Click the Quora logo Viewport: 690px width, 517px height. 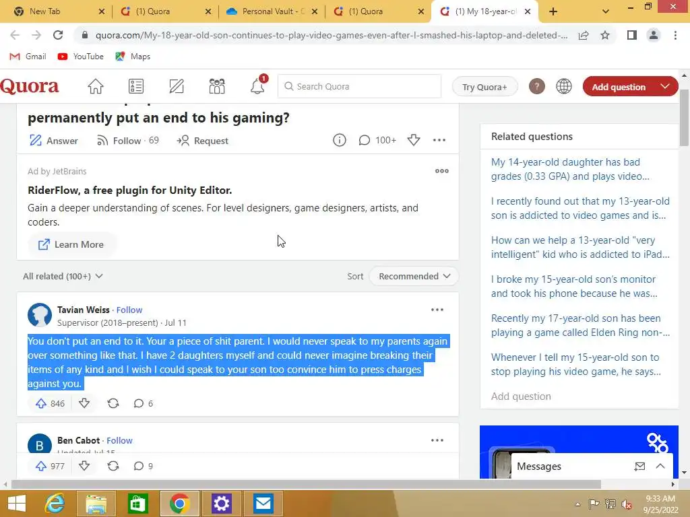coord(30,86)
